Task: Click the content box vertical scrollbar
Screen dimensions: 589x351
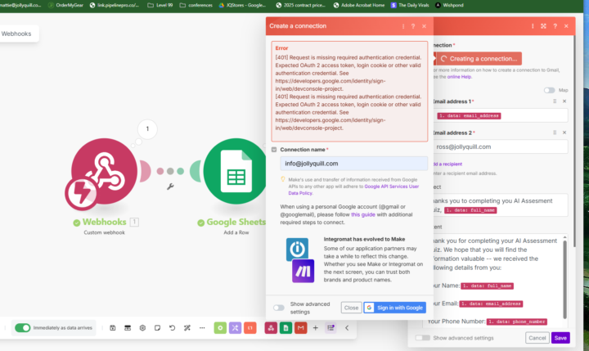Action: tap(564, 279)
